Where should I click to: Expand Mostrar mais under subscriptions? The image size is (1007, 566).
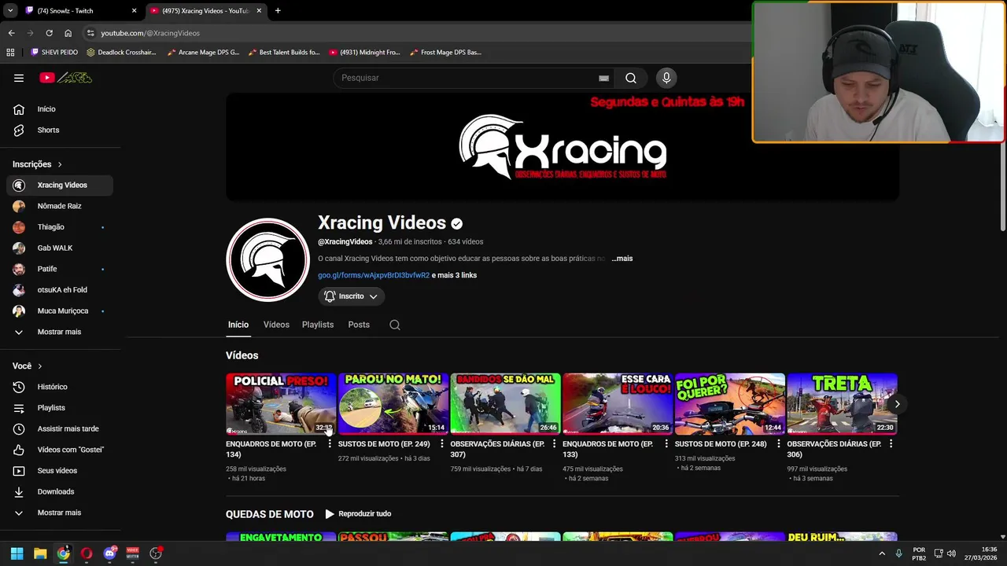[x=60, y=332]
